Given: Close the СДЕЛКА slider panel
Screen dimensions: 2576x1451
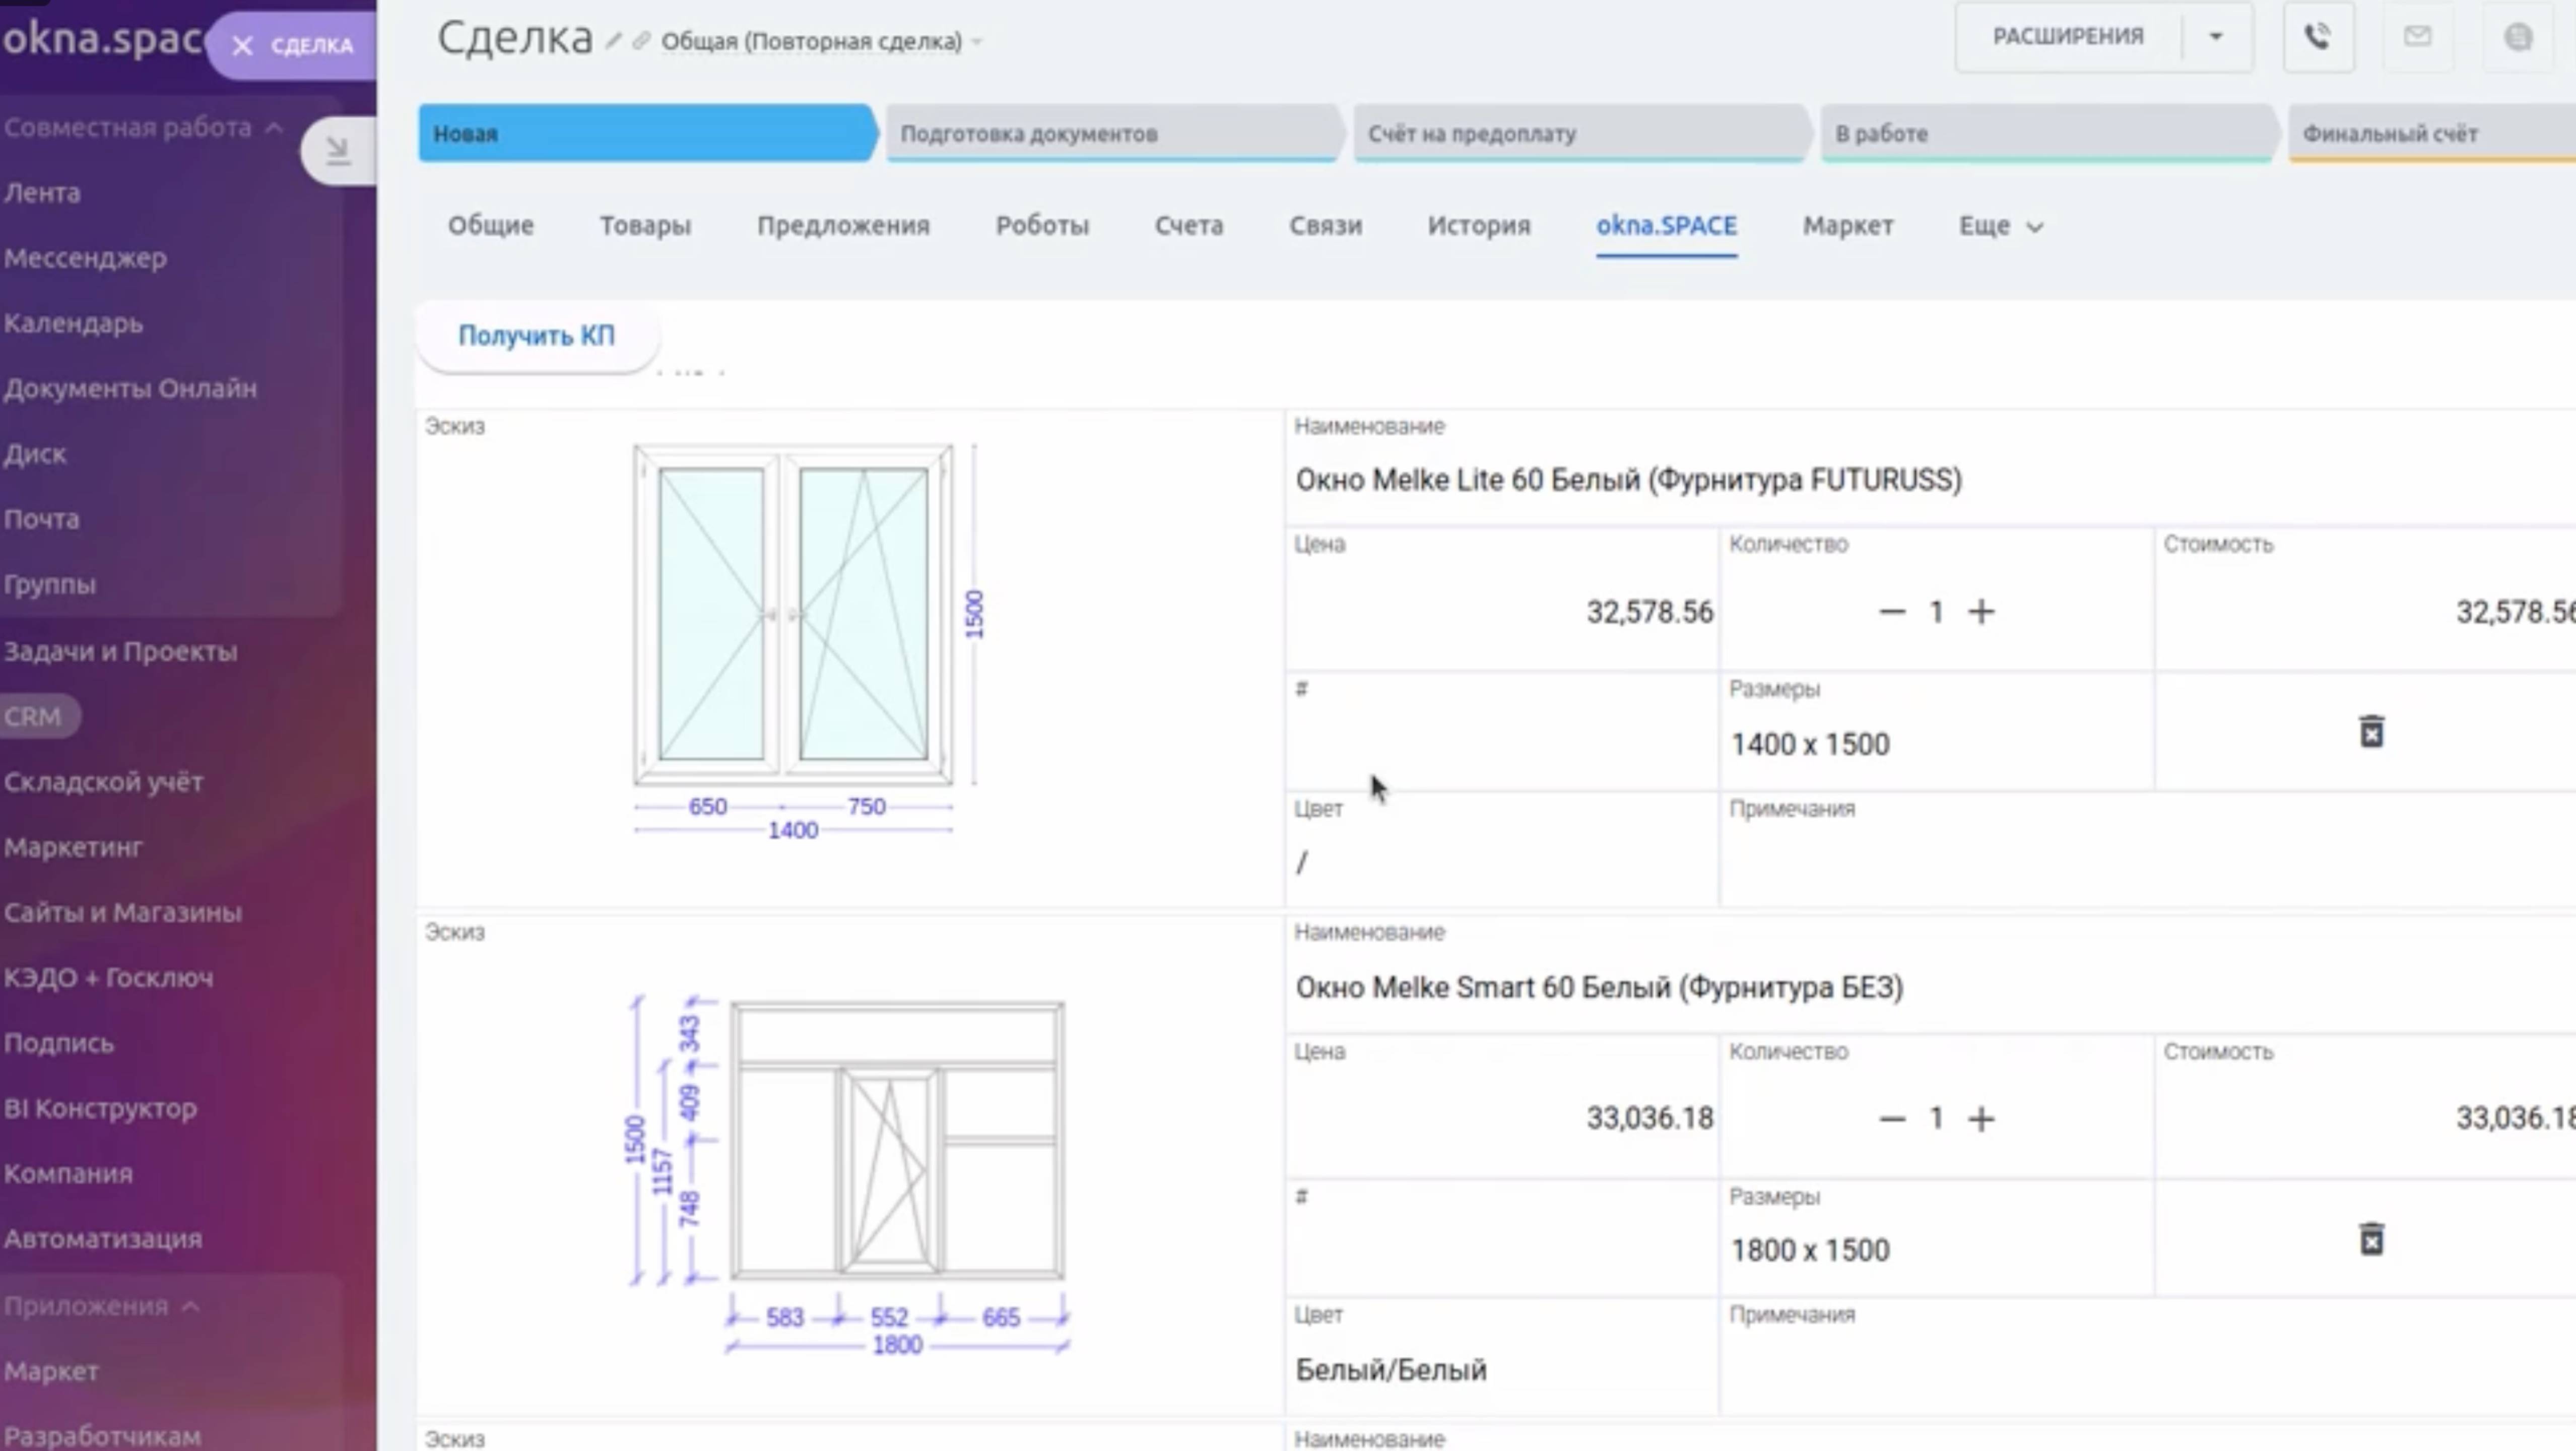Looking at the screenshot, I should coord(242,45).
